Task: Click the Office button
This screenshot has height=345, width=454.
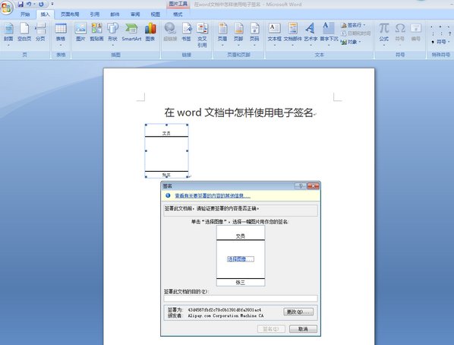Action: (x=6, y=7)
